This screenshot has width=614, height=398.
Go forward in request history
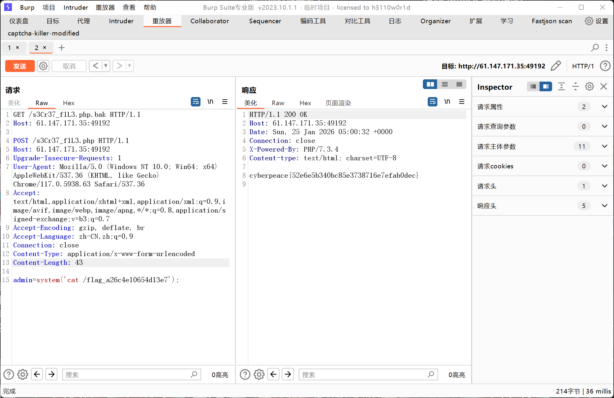(x=120, y=66)
